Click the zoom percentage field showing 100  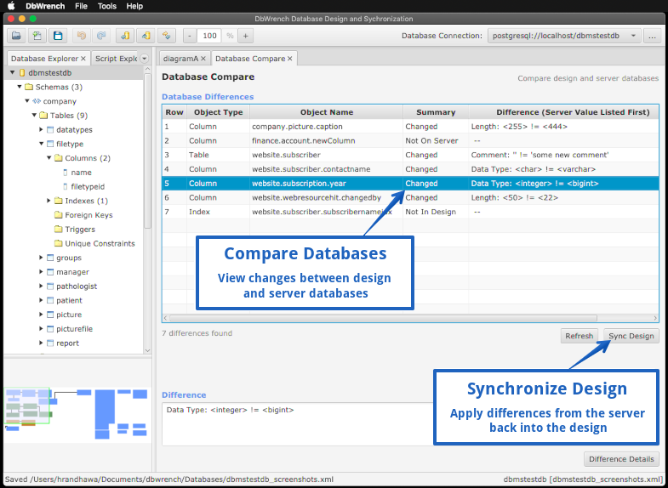(x=209, y=36)
